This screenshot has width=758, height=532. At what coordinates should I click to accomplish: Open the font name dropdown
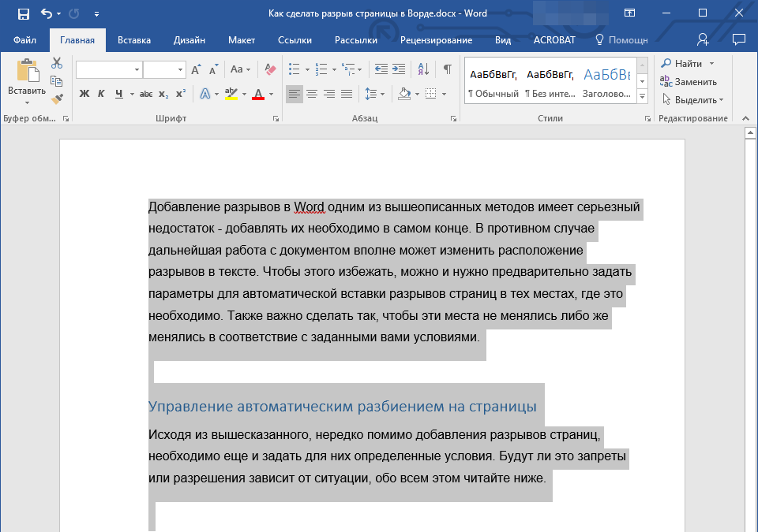pyautogui.click(x=137, y=70)
